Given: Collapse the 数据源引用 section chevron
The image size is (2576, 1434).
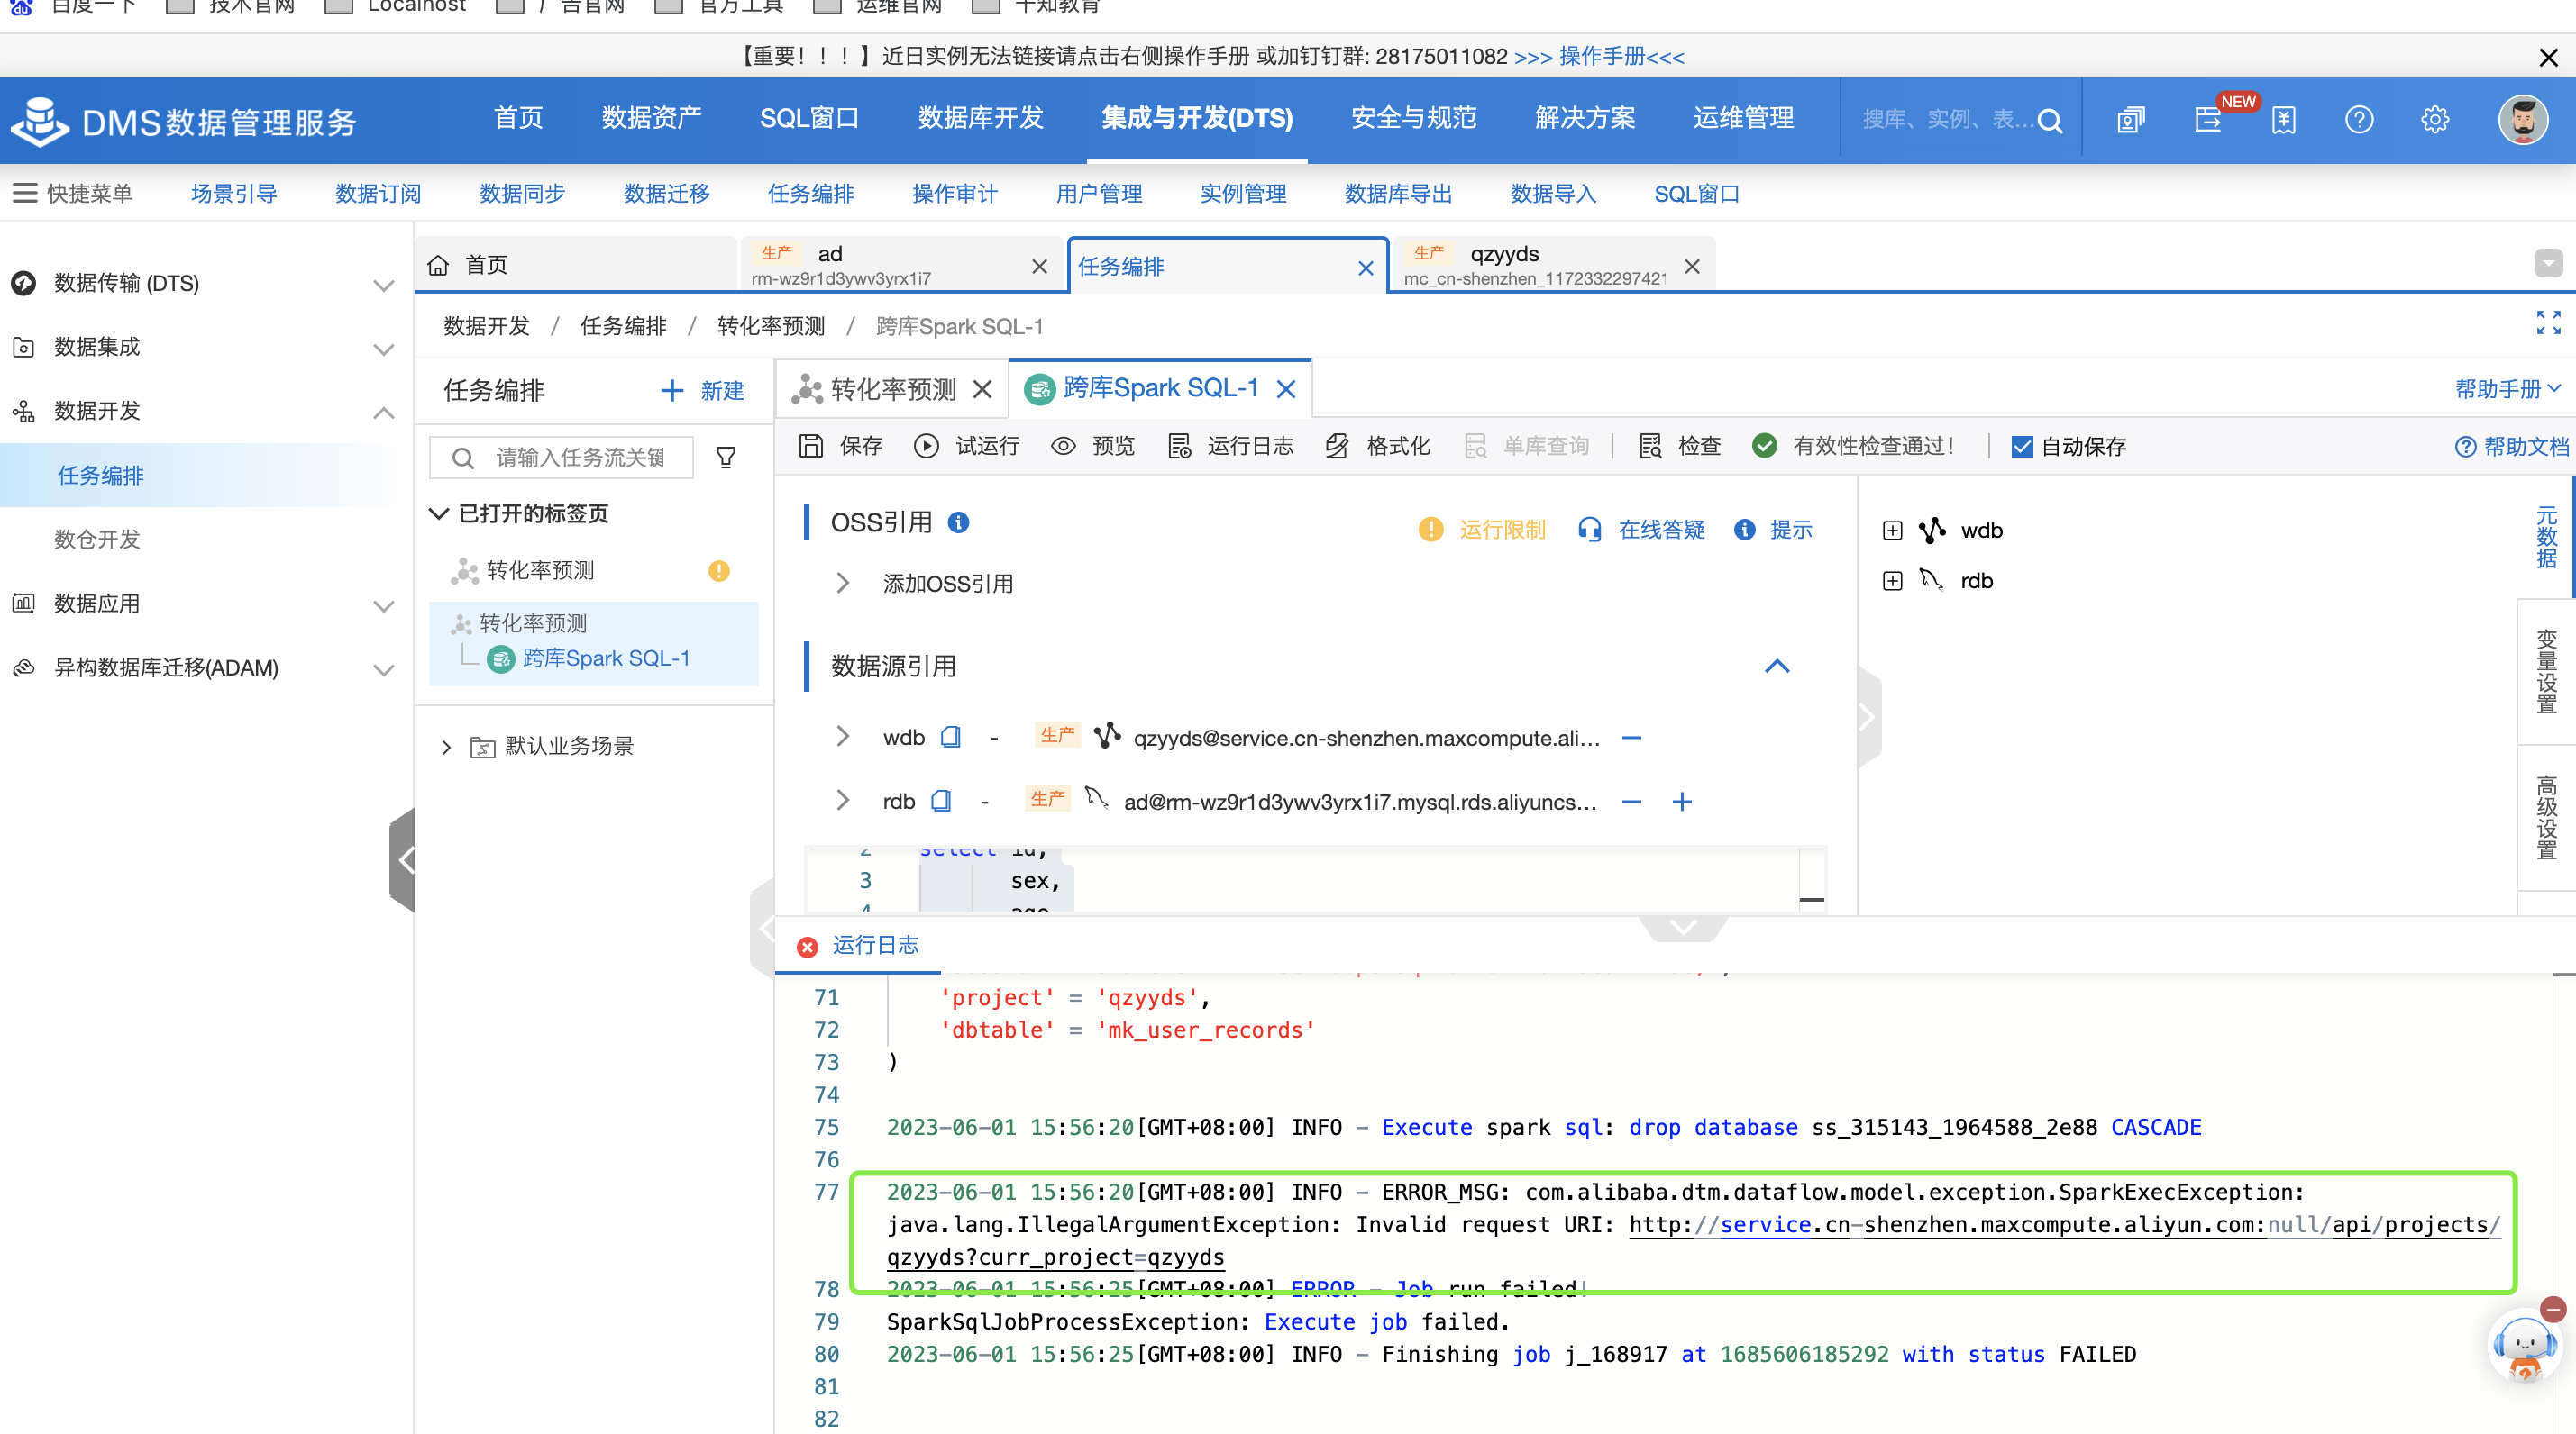Looking at the screenshot, I should (x=1776, y=666).
